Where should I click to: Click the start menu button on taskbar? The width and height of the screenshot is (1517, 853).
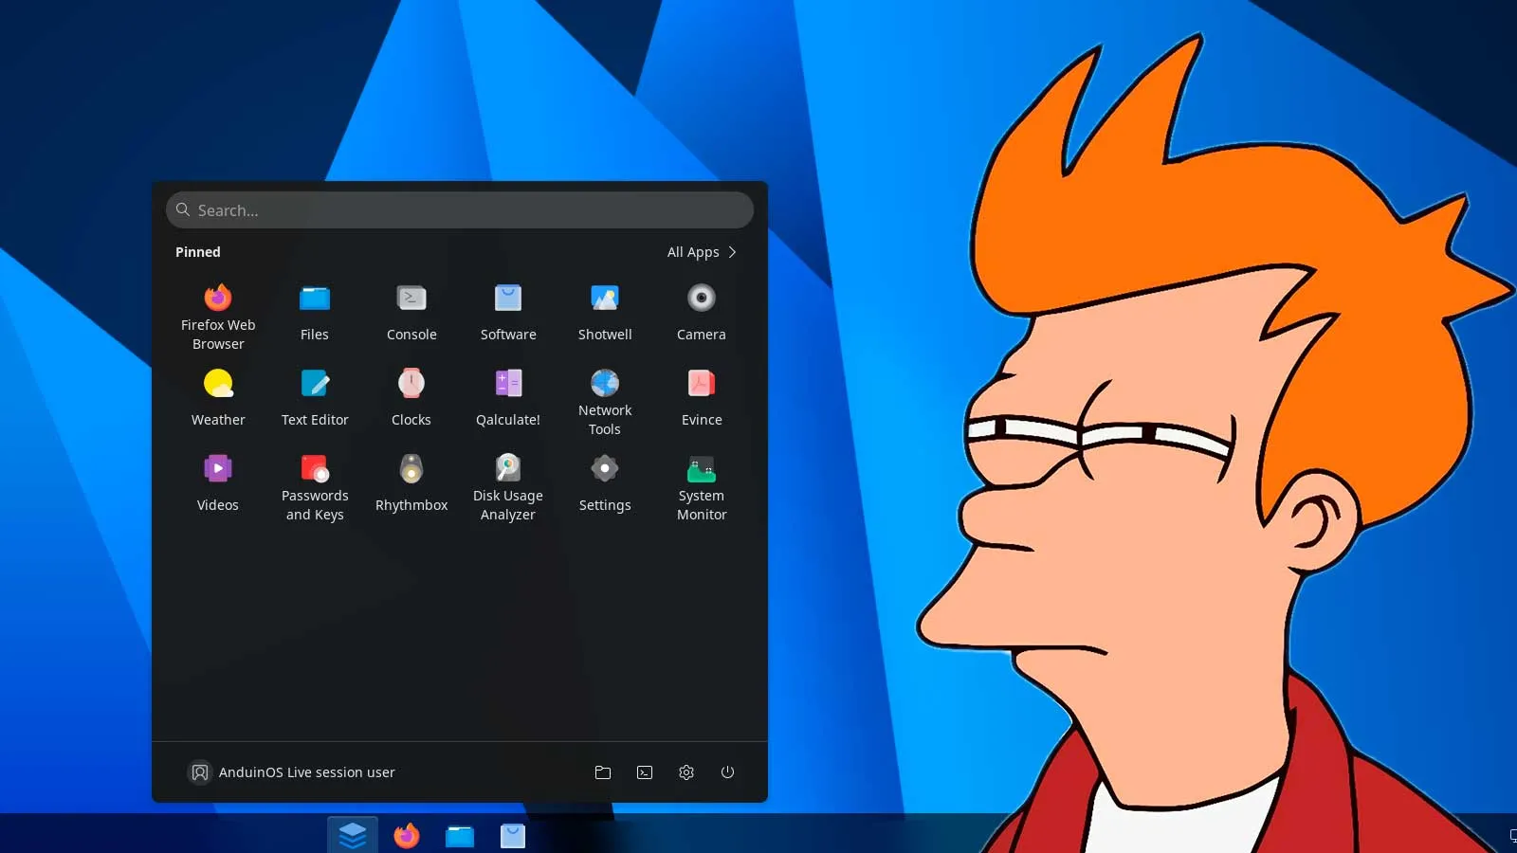[353, 835]
